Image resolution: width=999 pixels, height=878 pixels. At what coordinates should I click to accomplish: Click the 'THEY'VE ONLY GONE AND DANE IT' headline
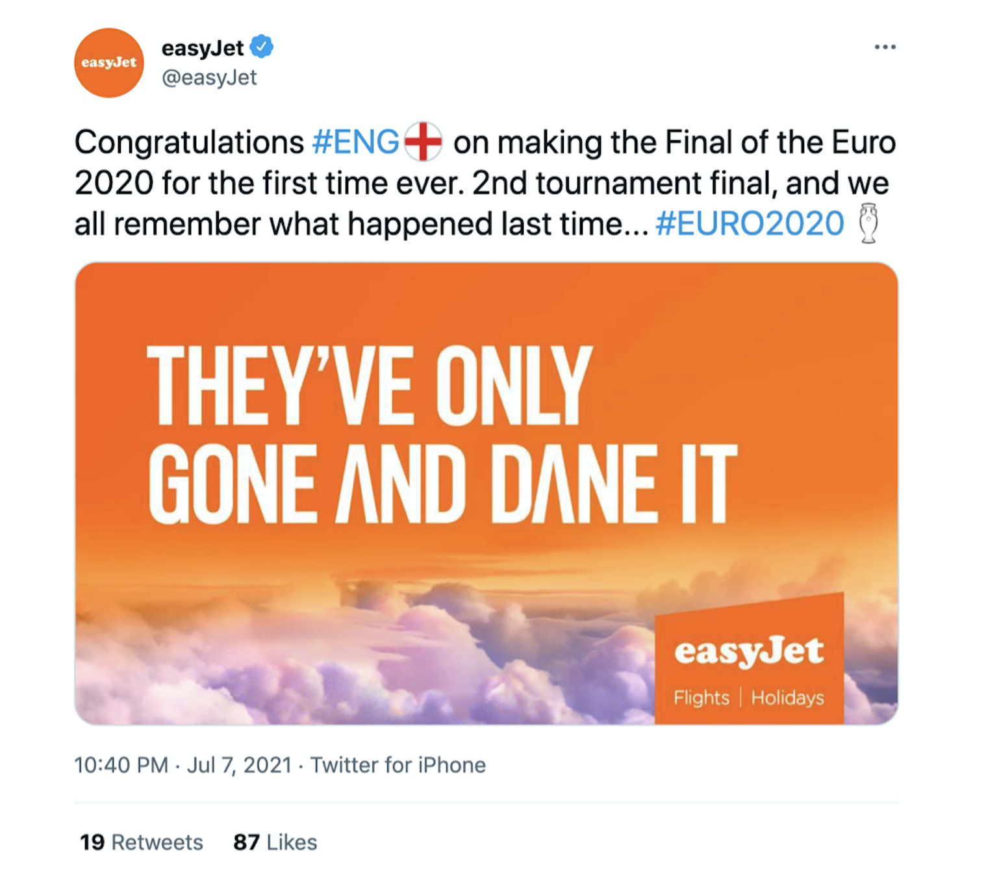pos(442,434)
